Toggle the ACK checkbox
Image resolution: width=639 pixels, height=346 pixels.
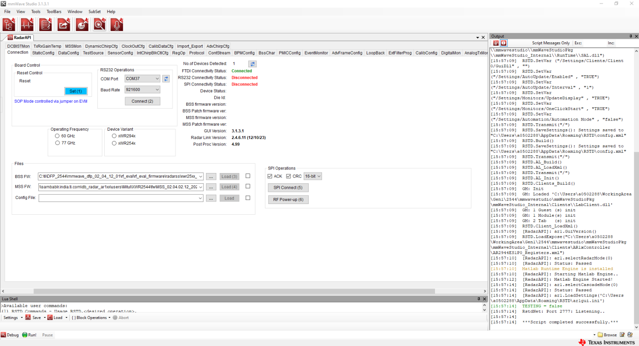click(x=270, y=176)
